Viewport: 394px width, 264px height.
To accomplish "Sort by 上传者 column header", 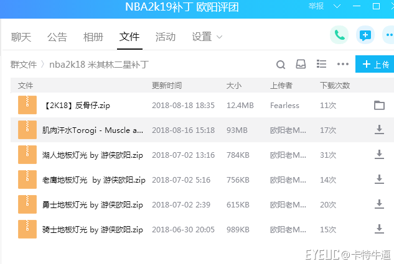I will tap(281, 86).
